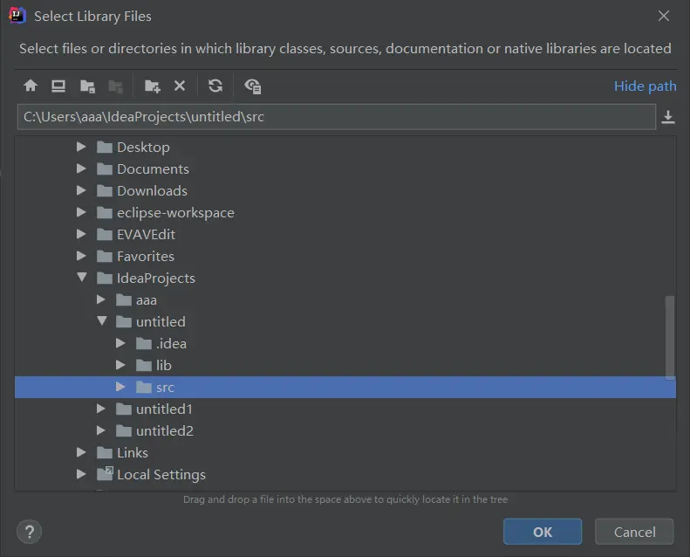690x557 pixels.
Task: Create New Folder toolbar icon
Action: pyautogui.click(x=153, y=86)
